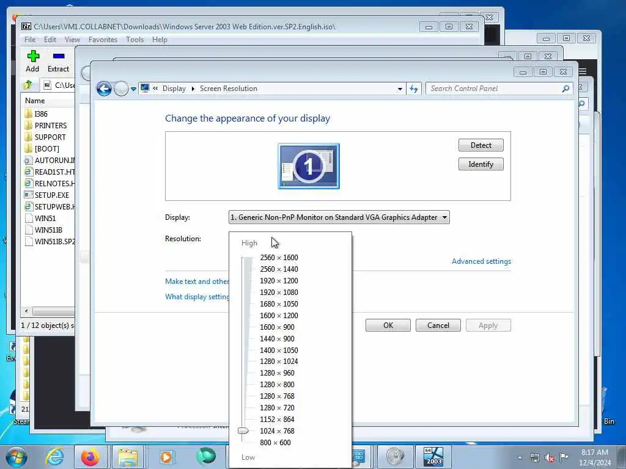
Task: Open the Windows Start orb
Action: pos(17,457)
